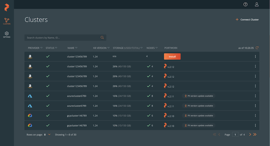The width and height of the screenshot is (270, 146).
Task: Click first '16% (24/150 GB)' storage value
Action: pyautogui.click(x=122, y=96)
